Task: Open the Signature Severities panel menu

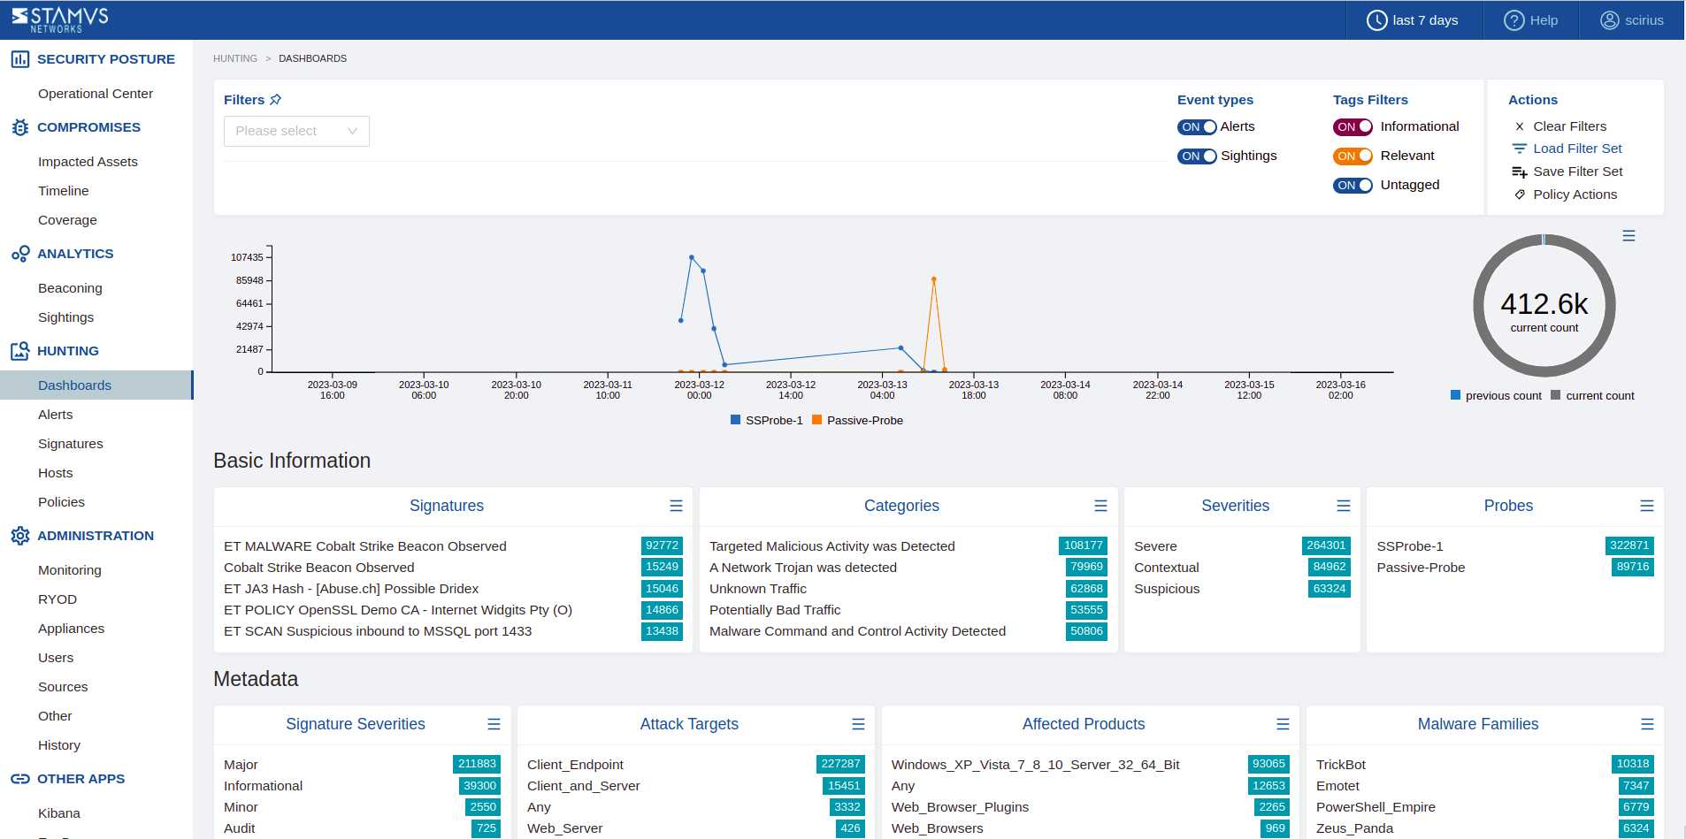Action: [494, 724]
